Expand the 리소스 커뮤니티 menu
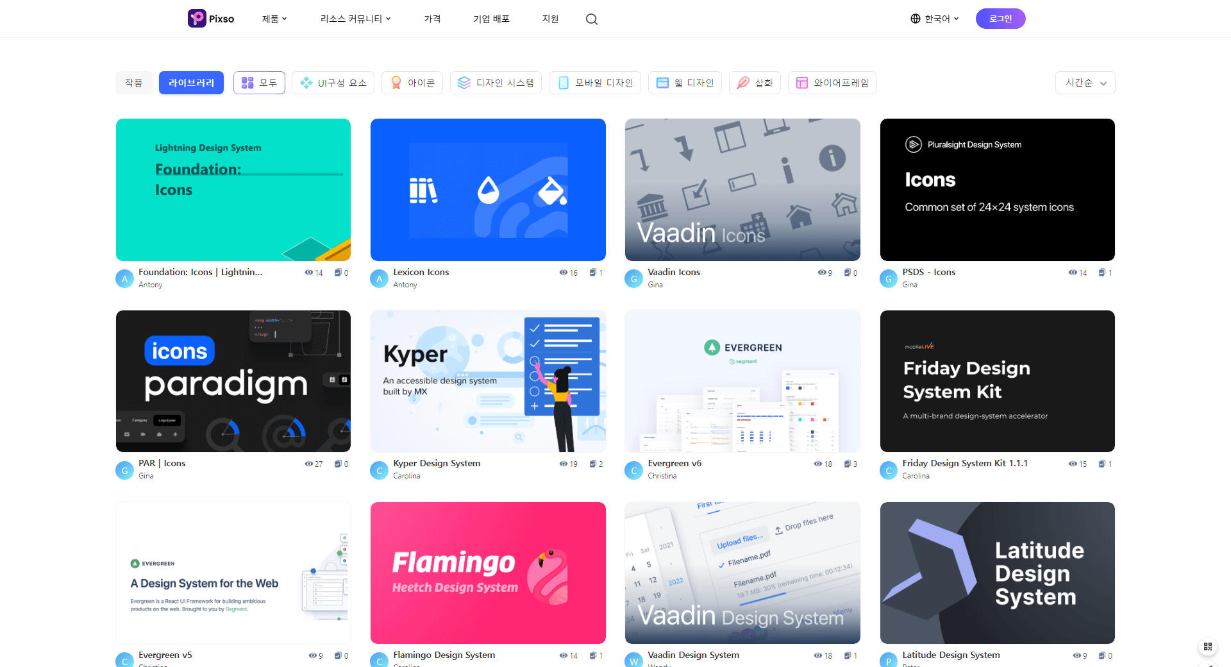This screenshot has height=667, width=1231. pyautogui.click(x=355, y=19)
